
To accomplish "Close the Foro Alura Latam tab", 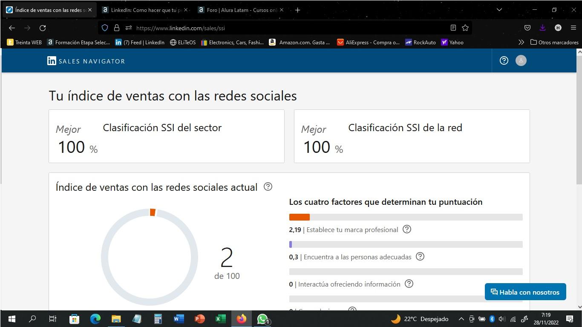I will [x=281, y=10].
